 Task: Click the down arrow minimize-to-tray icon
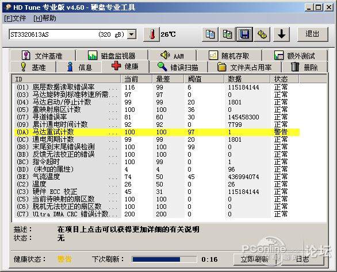click(x=282, y=34)
